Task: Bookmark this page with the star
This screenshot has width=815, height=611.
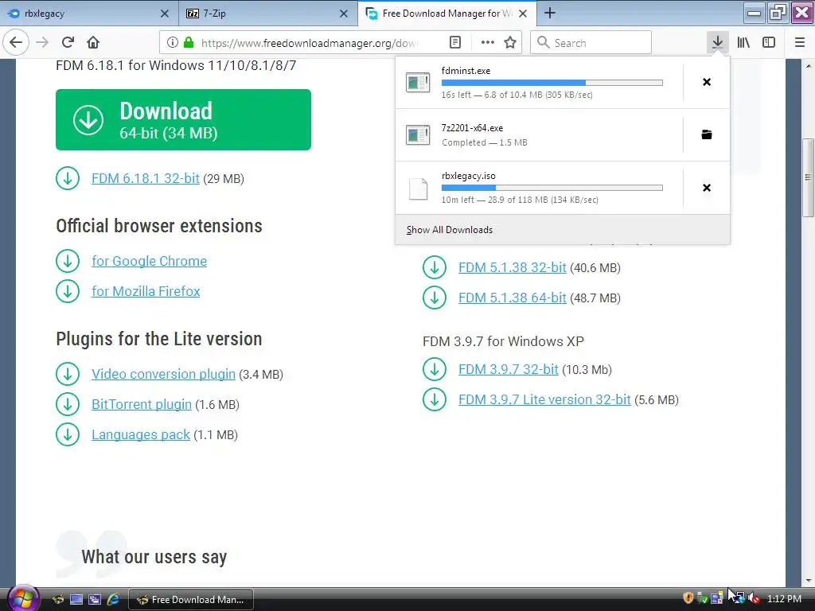Action: click(510, 43)
